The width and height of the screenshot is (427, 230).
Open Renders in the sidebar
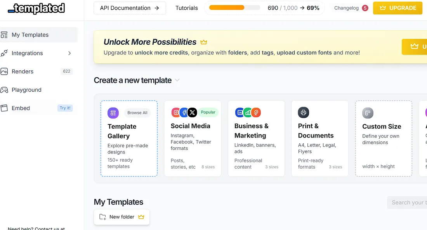click(39, 71)
